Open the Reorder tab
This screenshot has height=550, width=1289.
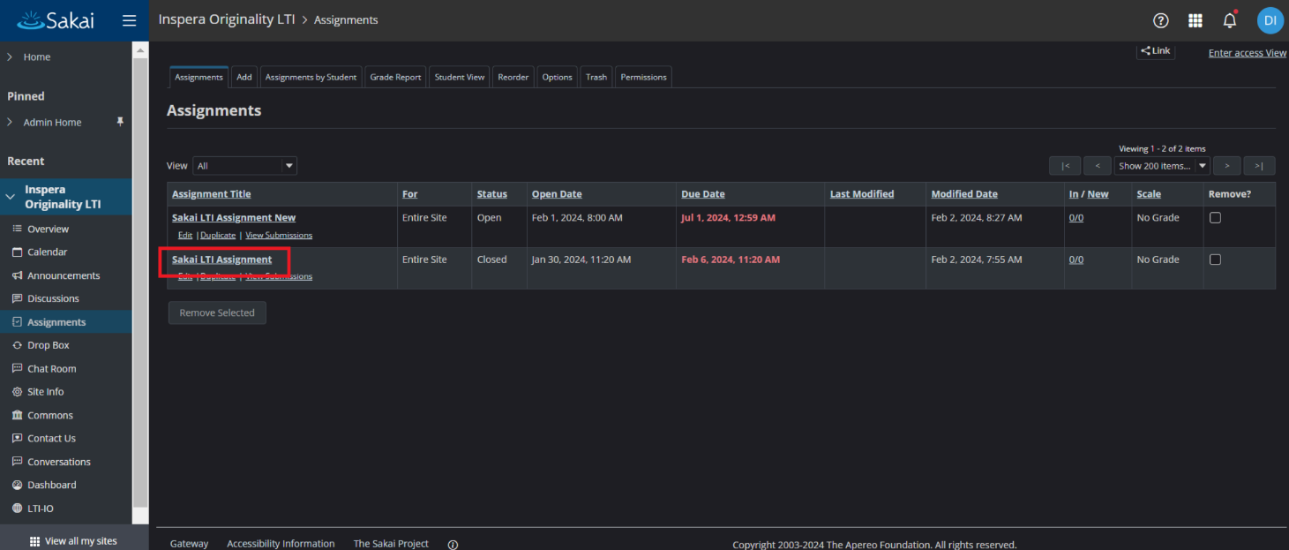513,77
